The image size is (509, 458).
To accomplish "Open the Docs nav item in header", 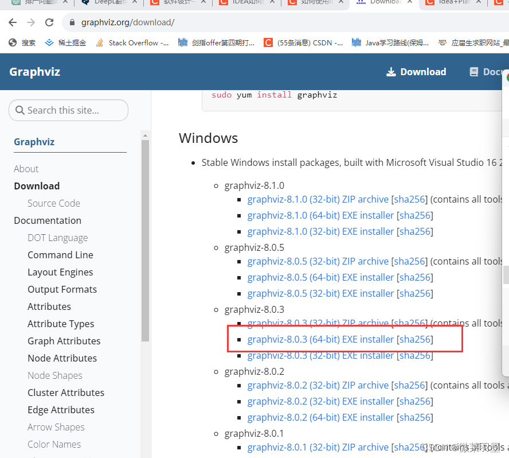I will coord(487,72).
